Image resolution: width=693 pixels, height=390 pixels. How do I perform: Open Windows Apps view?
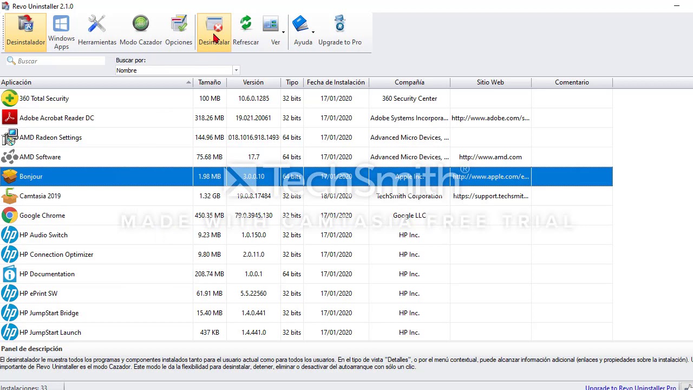point(61,32)
